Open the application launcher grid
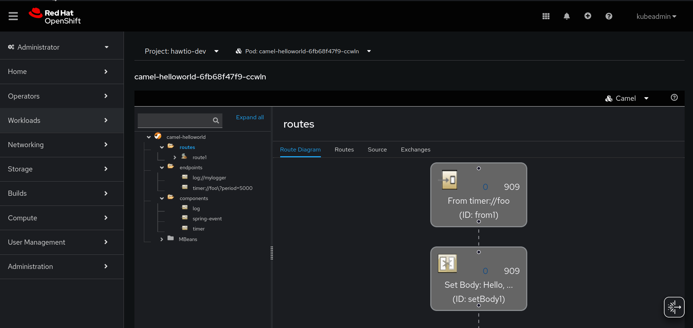 546,16
